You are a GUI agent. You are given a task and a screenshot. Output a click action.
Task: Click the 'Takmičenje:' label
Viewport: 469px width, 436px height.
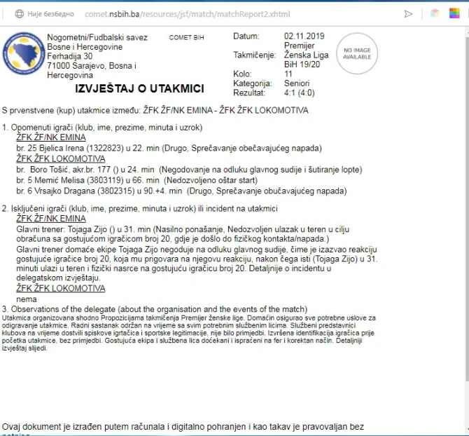255,55
